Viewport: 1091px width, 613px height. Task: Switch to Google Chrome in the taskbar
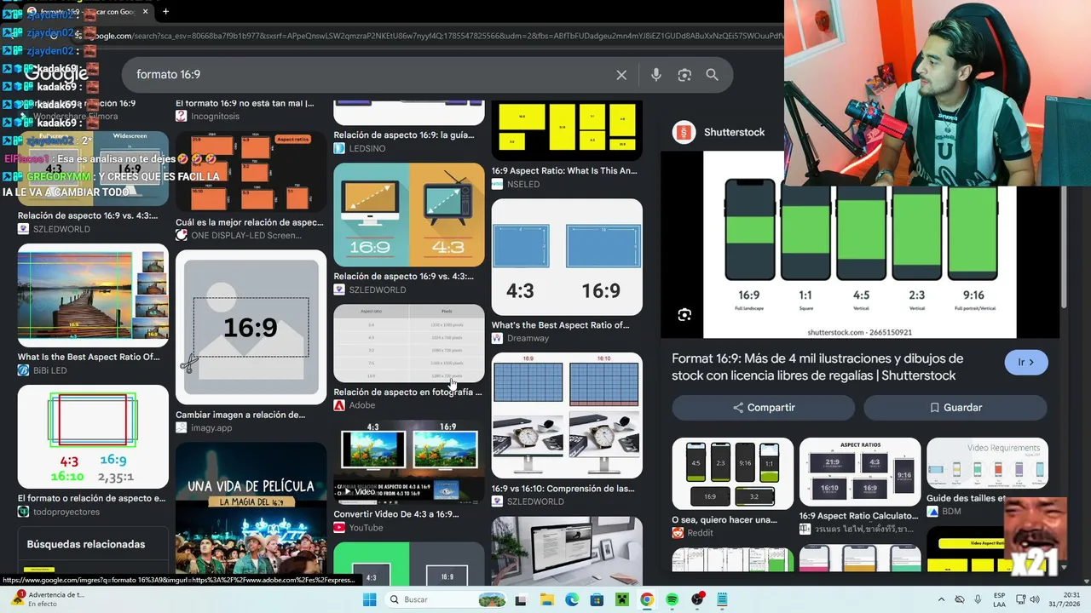pyautogui.click(x=647, y=599)
